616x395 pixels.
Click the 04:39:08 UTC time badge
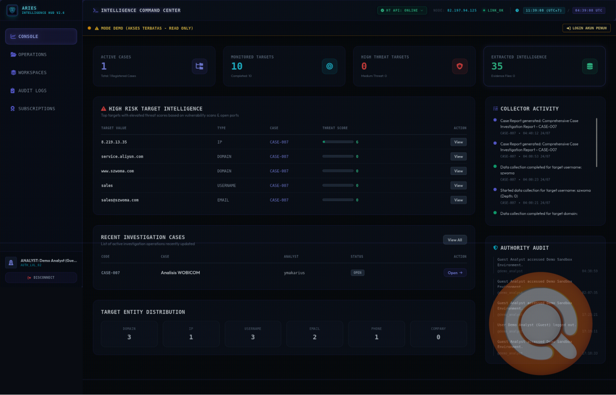(589, 10)
